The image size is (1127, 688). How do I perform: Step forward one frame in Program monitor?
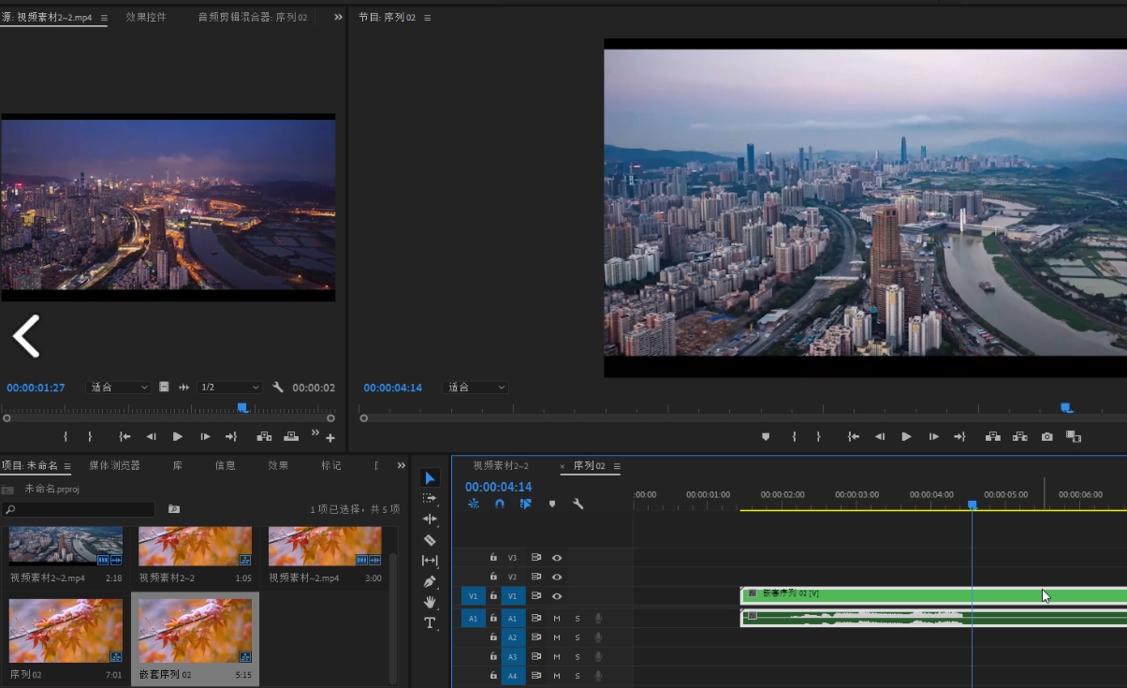(x=933, y=436)
